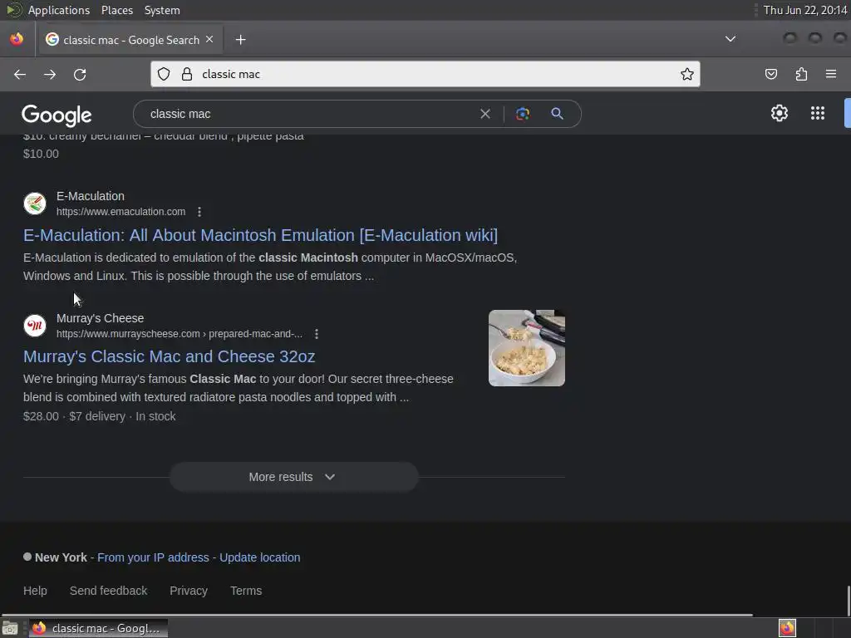851x638 pixels.
Task: Click the horizontal page scrollbar
Action: point(376,615)
